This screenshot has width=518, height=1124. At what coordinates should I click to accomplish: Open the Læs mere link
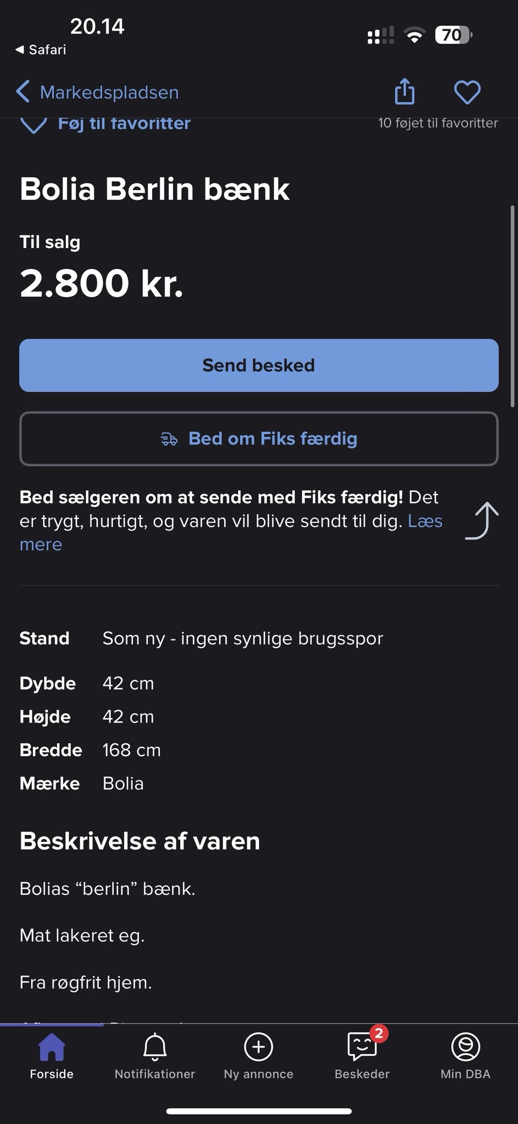(41, 544)
